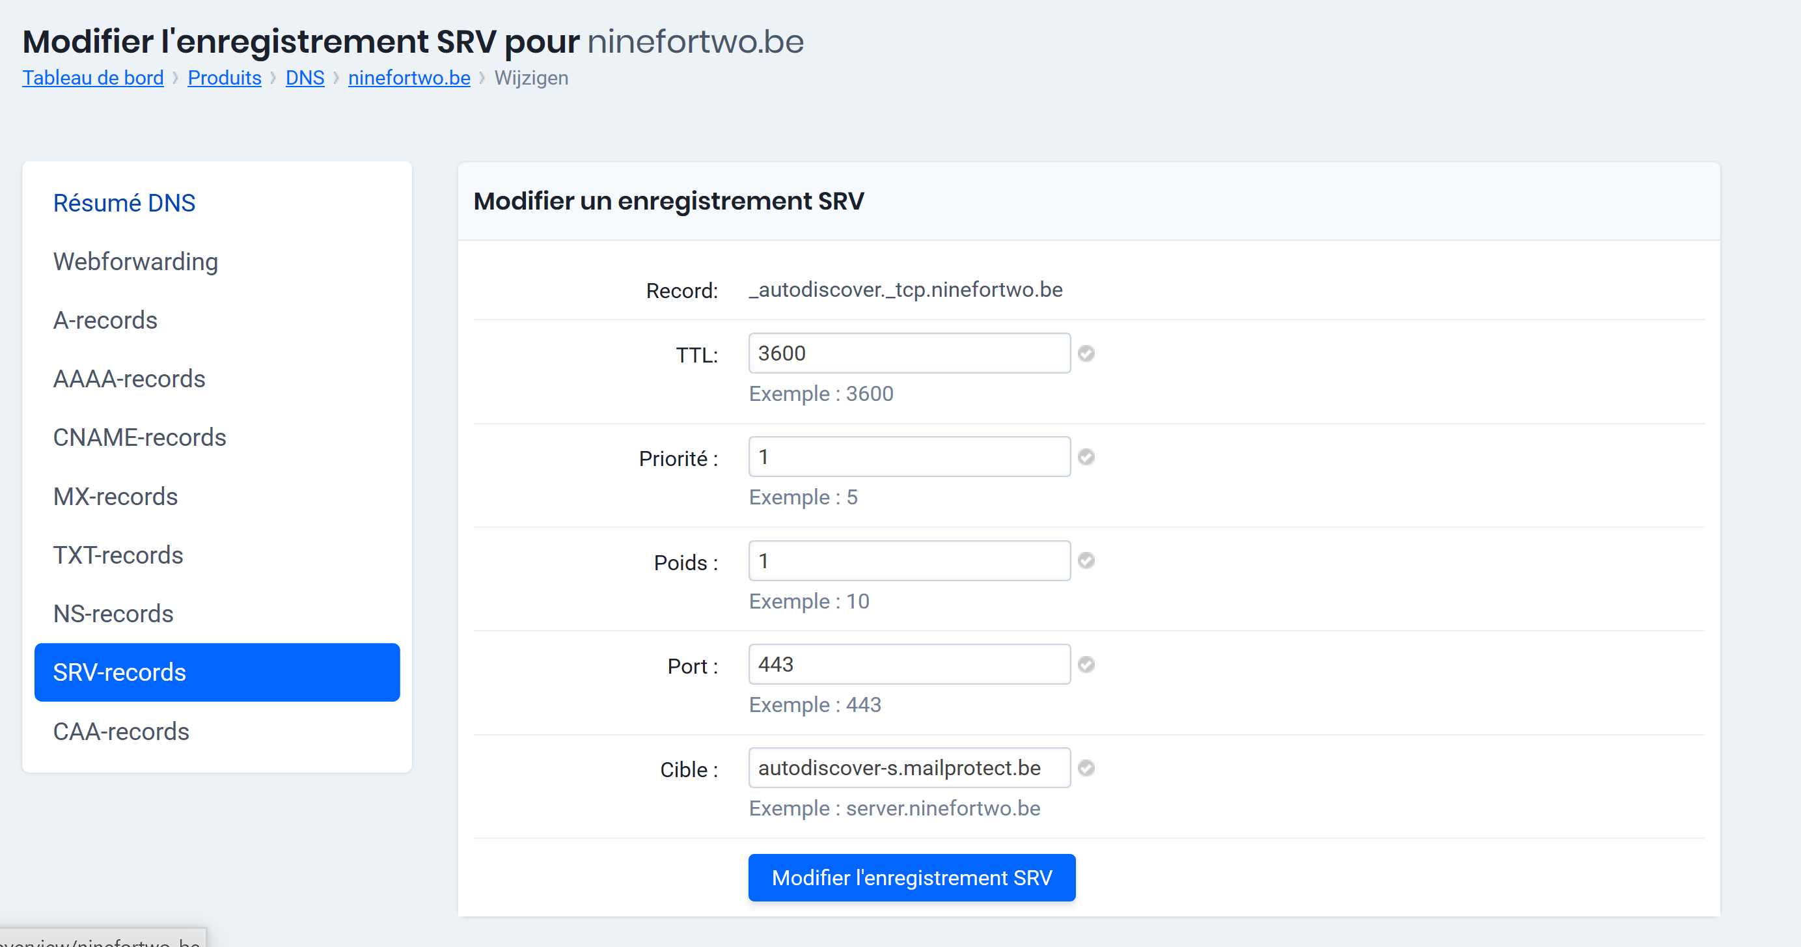
Task: Navigate to TXT-records
Action: pyautogui.click(x=117, y=555)
